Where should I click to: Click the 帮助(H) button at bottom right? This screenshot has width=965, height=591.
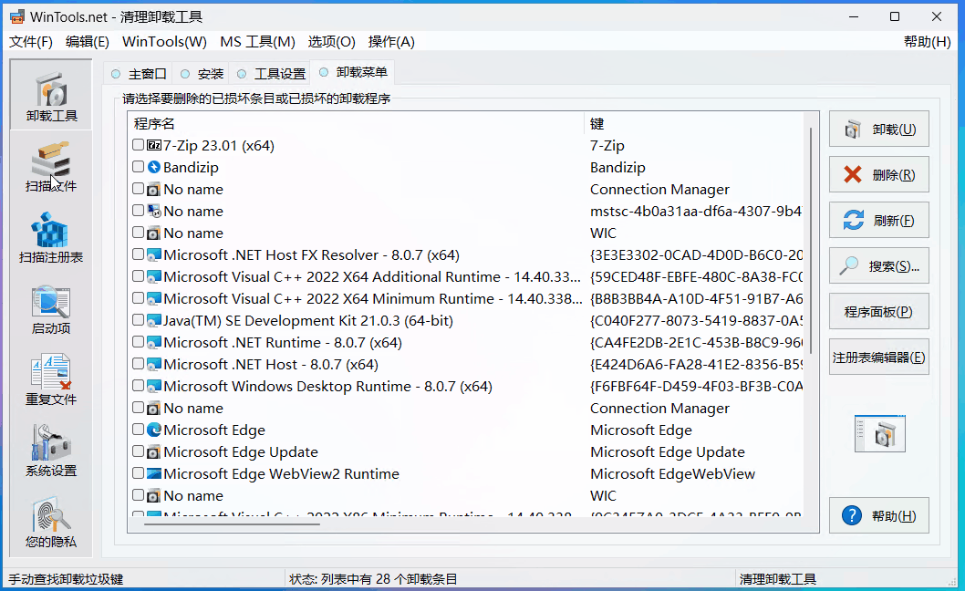(879, 515)
